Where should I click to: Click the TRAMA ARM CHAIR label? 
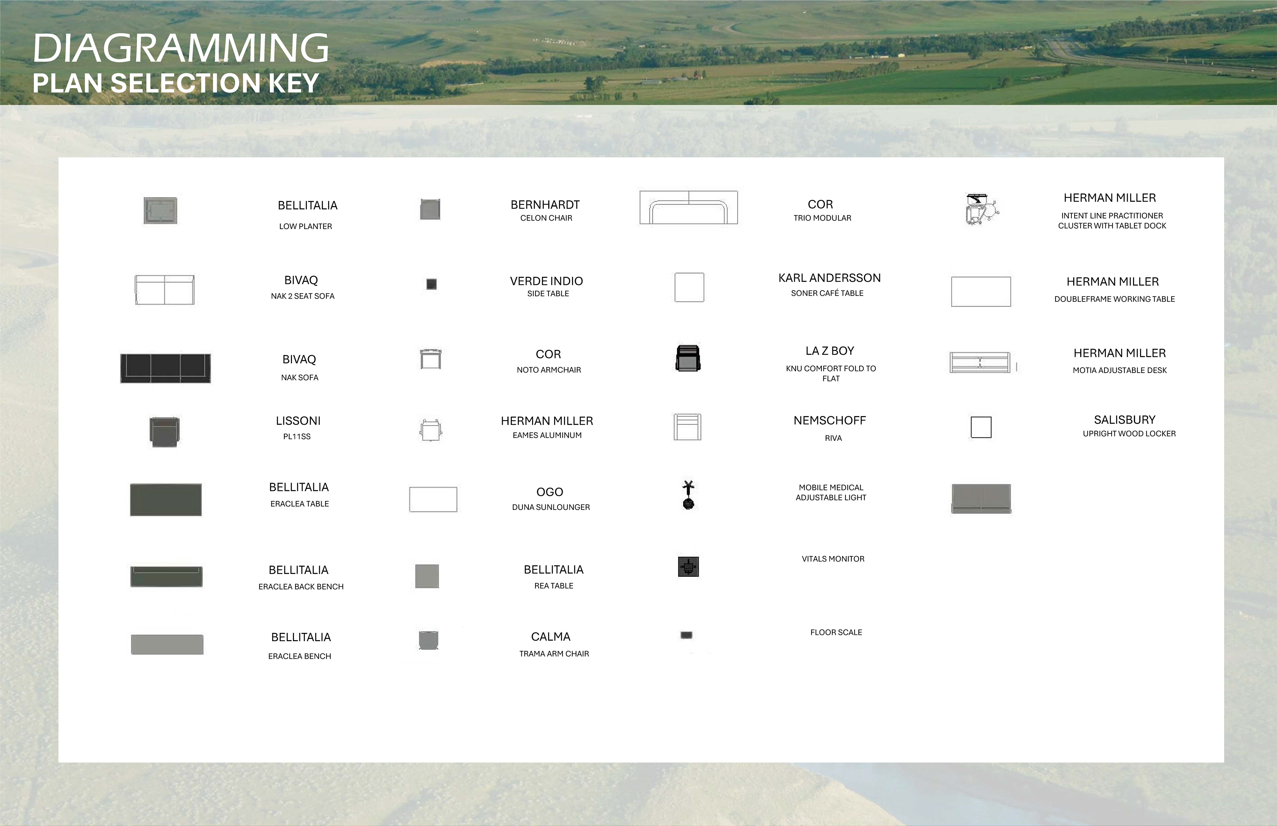coord(554,654)
